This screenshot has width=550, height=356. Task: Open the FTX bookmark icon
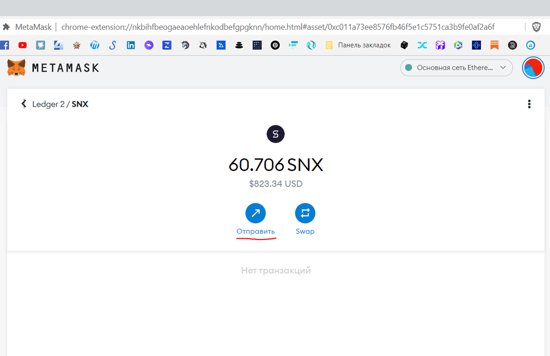(x=293, y=45)
